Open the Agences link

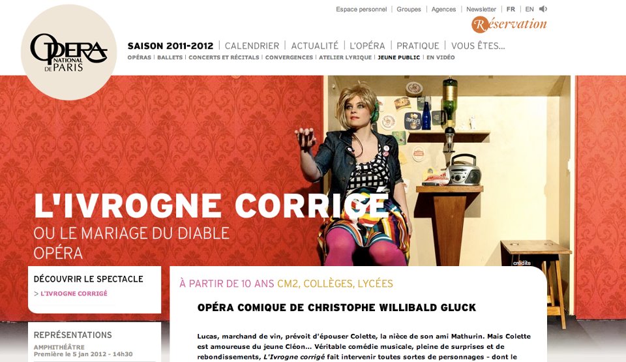point(443,9)
